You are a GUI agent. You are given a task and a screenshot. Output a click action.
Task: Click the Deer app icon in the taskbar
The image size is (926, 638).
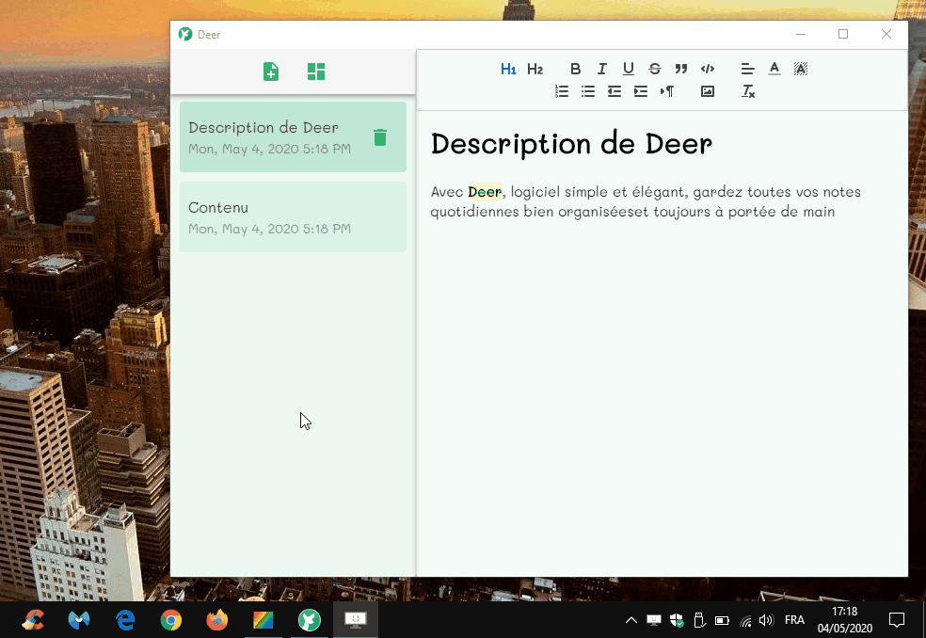[x=310, y=620]
